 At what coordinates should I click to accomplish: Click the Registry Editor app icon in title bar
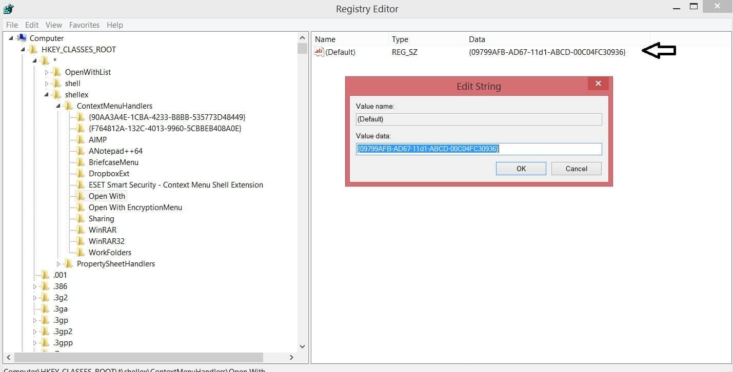click(8, 9)
